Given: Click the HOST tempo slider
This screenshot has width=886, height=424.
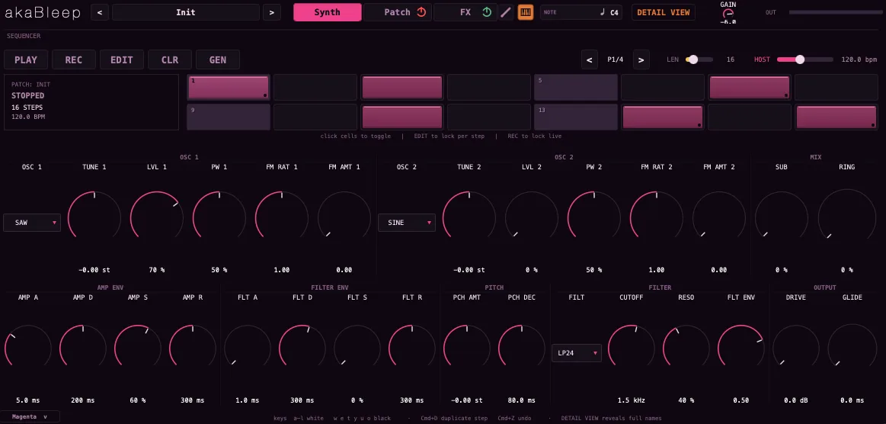Looking at the screenshot, I should click(804, 59).
